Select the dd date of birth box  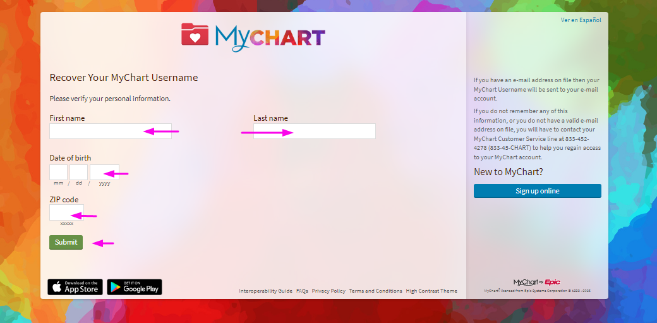click(79, 173)
